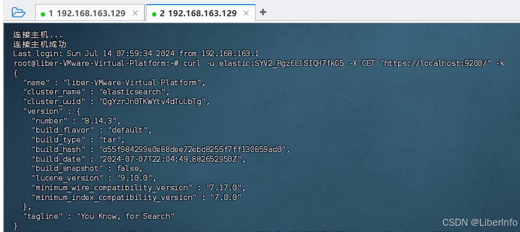
Task: Click the "Last login" line in the terminal
Action: coord(136,54)
